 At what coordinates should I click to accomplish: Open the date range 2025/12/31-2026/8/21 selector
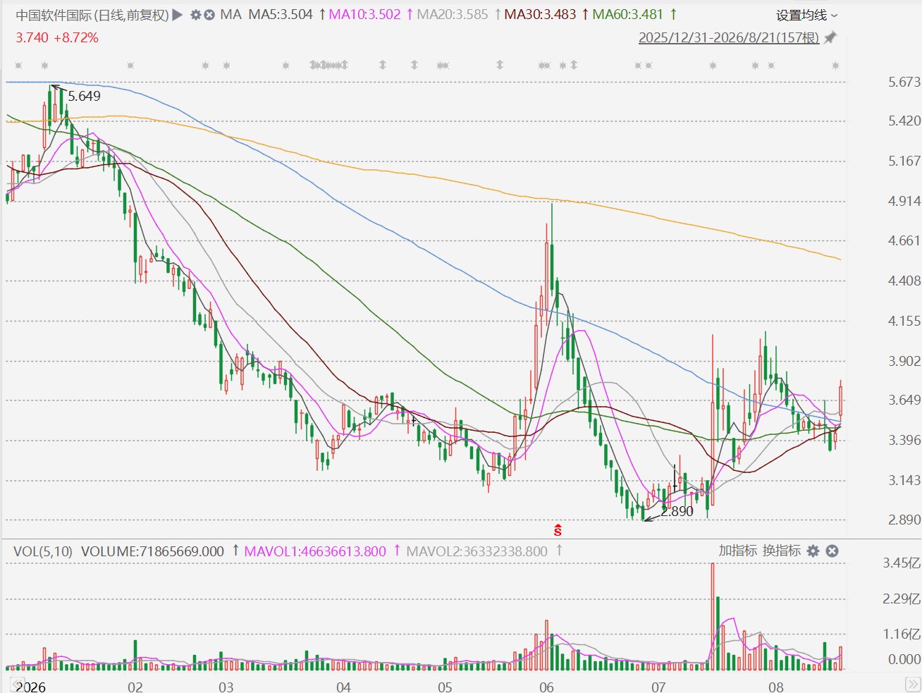(x=729, y=37)
